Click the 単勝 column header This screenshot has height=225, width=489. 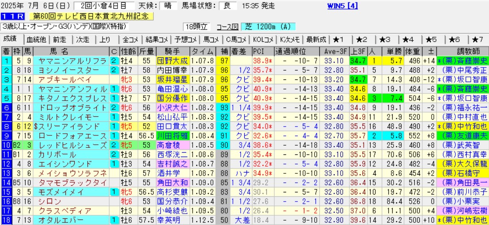pos(391,51)
